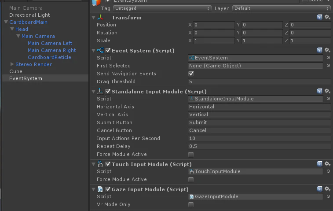Image resolution: width=333 pixels, height=211 pixels.
Task: Click the Horizontal Axis text field
Action: click(x=260, y=107)
